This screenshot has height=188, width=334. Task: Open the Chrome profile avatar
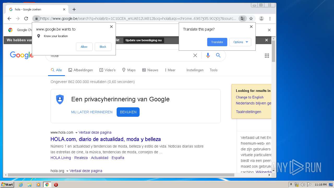coord(261,19)
